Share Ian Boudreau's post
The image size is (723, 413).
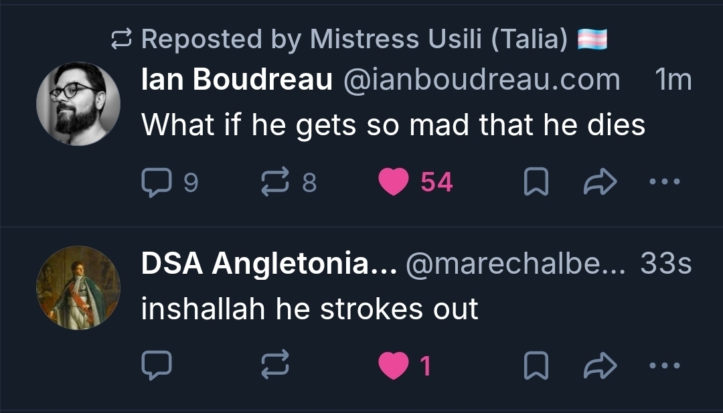(x=600, y=182)
